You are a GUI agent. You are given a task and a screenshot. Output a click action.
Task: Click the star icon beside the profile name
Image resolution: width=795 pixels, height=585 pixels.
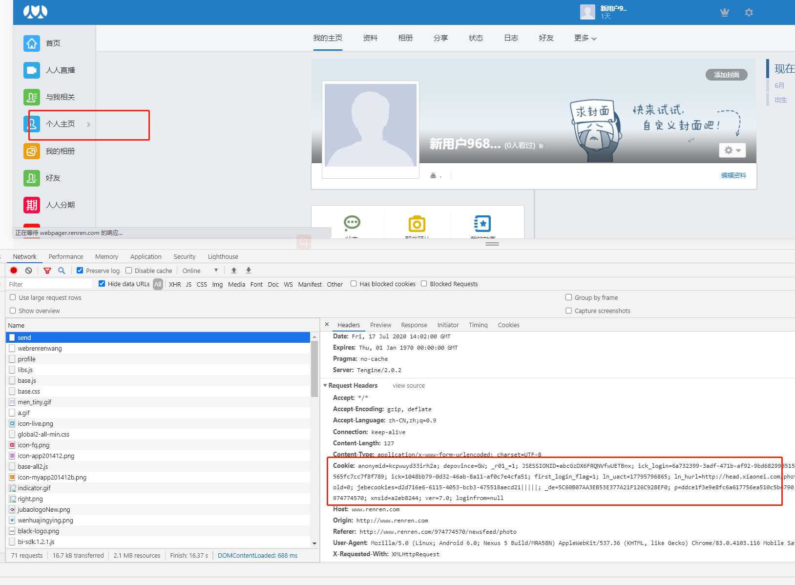click(541, 146)
